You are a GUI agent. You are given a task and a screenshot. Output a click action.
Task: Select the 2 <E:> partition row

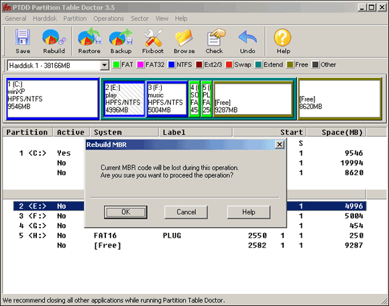(190, 206)
